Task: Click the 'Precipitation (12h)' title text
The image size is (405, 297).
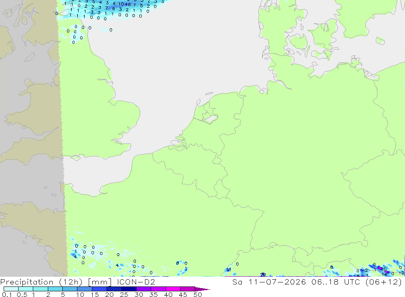Action: tap(41, 282)
